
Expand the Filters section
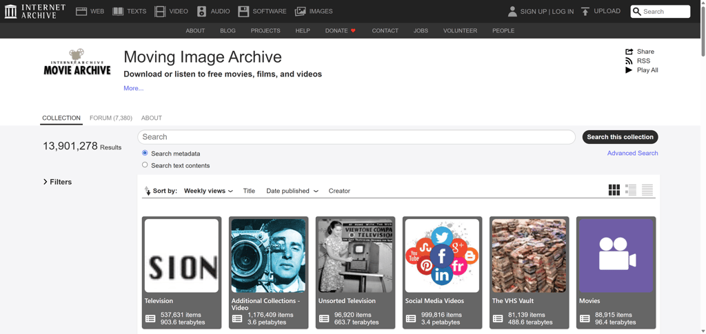57,182
